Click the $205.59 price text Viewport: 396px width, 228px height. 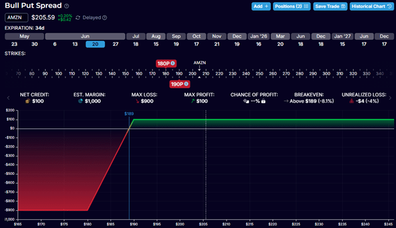pos(43,18)
